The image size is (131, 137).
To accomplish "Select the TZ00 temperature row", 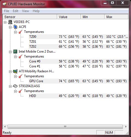I will pos(78,37).
